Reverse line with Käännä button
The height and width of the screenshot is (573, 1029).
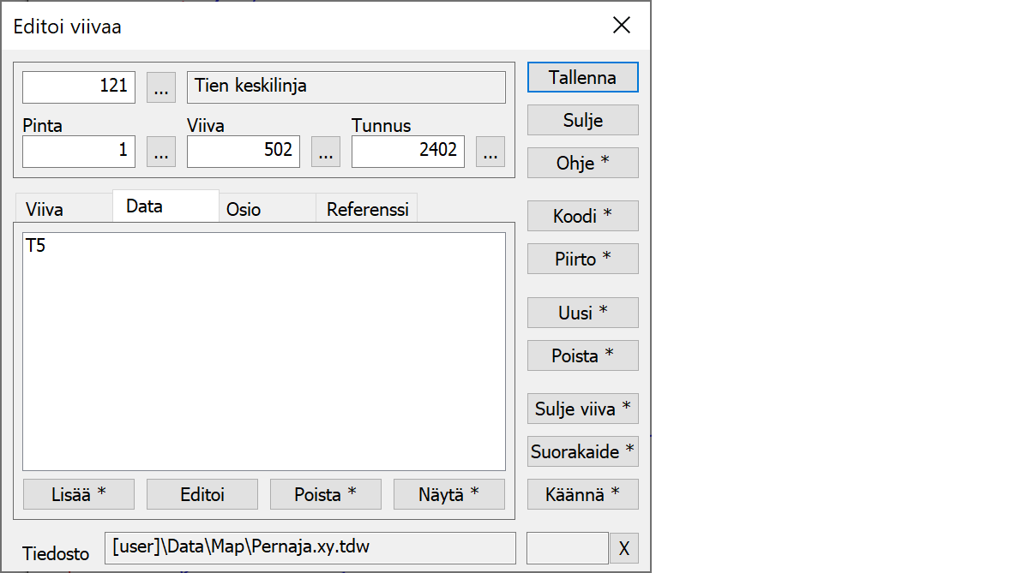[x=582, y=494]
